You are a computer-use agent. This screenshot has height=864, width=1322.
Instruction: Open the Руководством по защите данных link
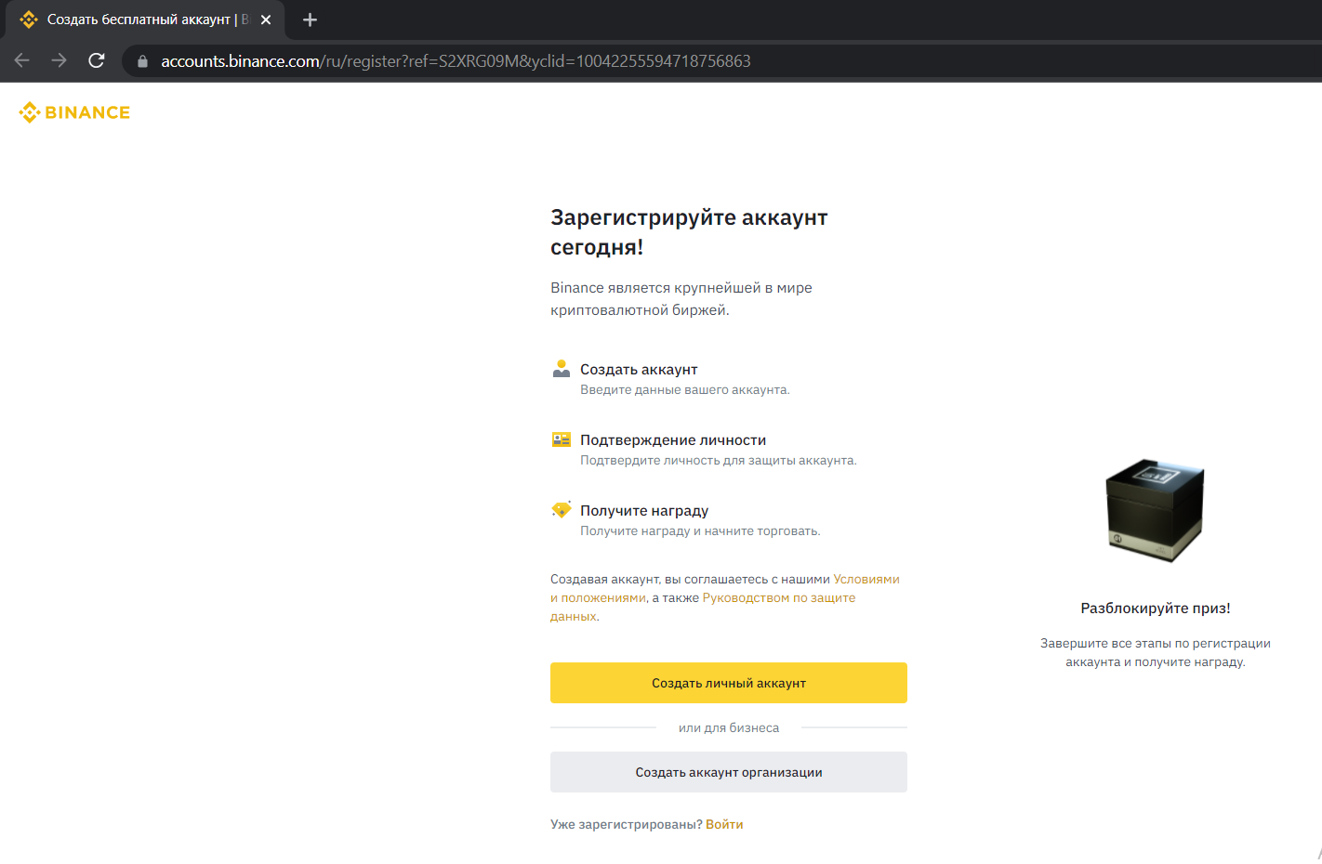[778, 598]
